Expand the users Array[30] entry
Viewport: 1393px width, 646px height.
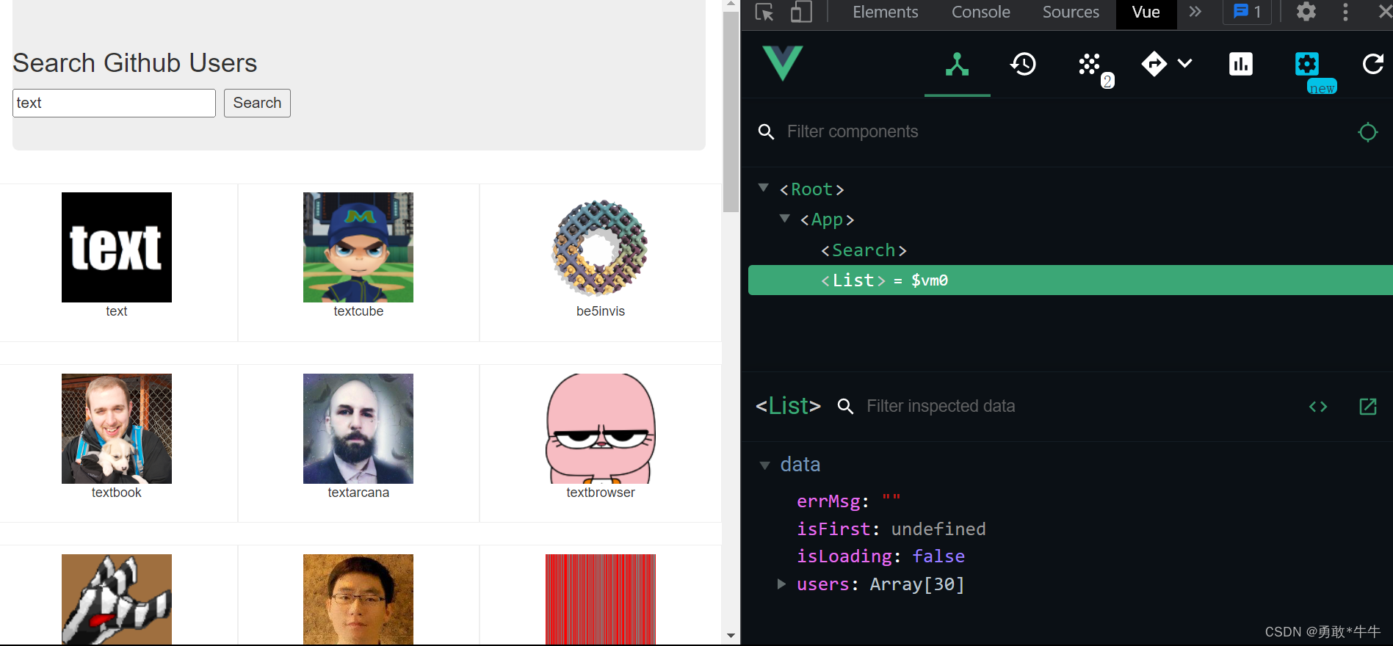click(x=782, y=584)
